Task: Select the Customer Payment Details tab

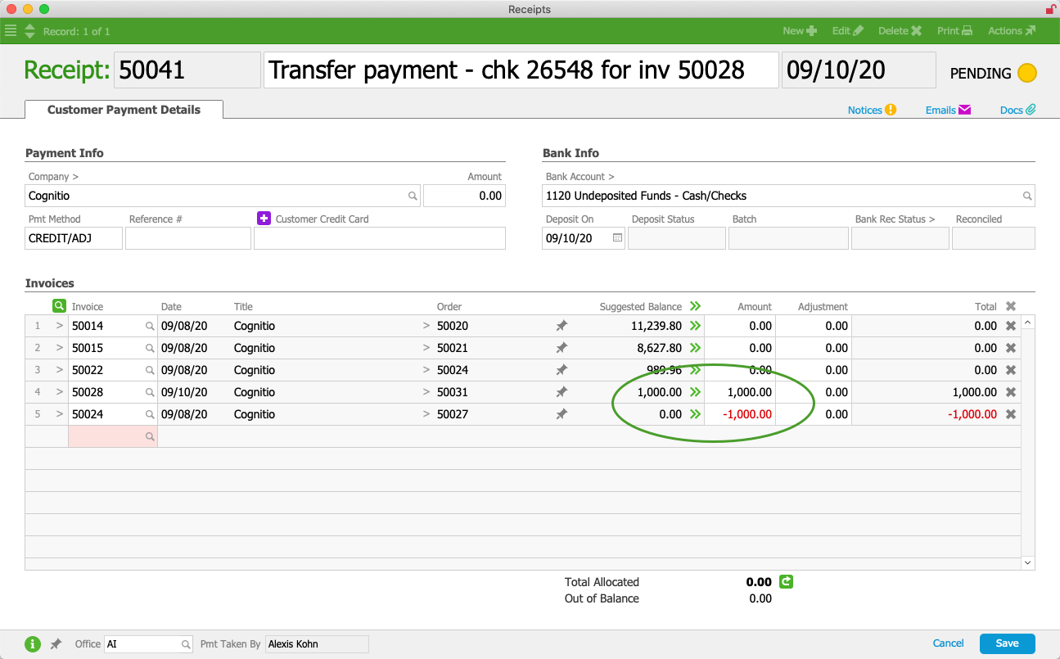Action: (124, 110)
